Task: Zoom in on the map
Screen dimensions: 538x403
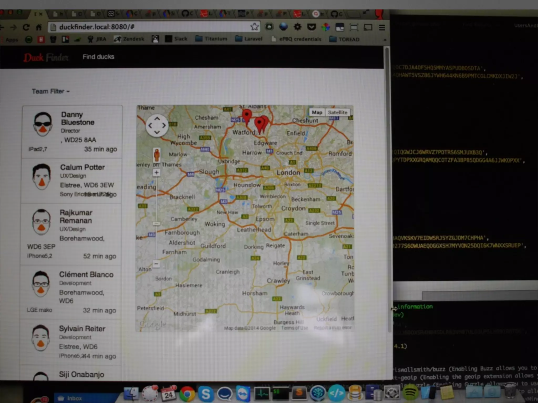Action: (157, 173)
